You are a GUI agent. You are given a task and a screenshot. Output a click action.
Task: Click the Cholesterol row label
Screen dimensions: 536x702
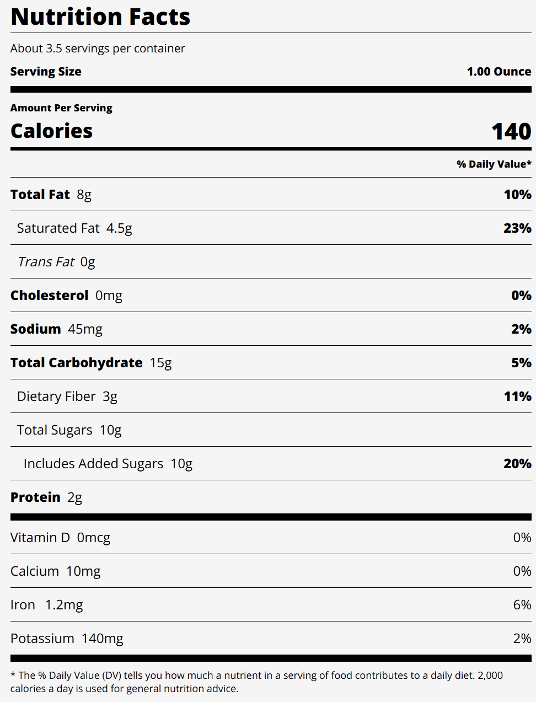click(50, 296)
